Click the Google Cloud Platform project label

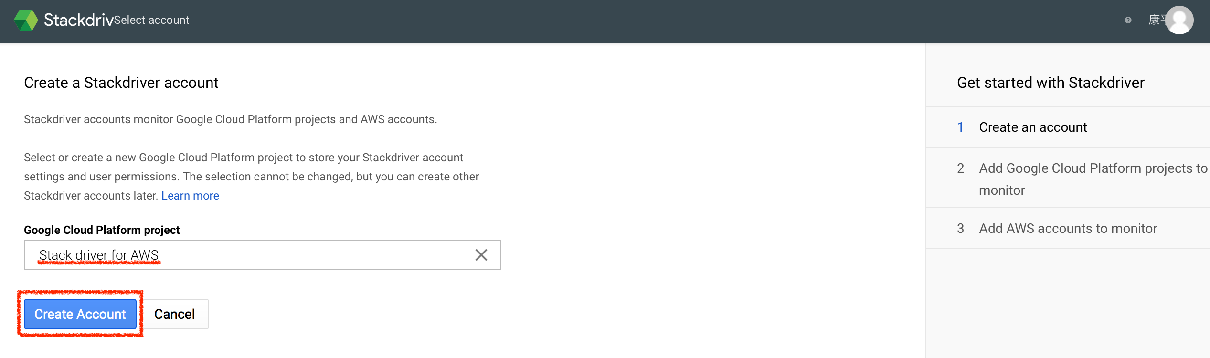click(x=102, y=230)
